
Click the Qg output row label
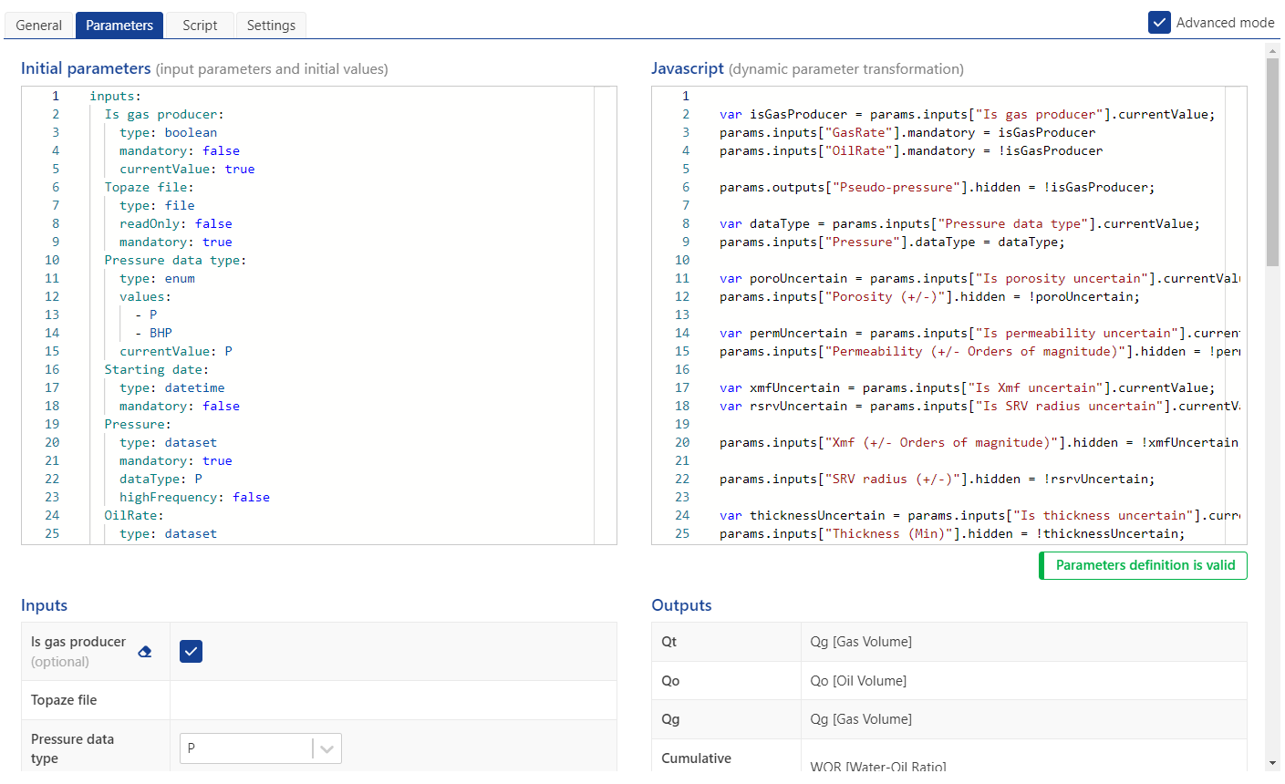(x=670, y=719)
